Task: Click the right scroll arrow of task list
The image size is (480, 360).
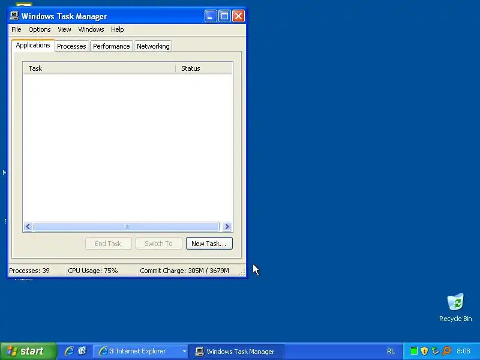Action: [227, 227]
